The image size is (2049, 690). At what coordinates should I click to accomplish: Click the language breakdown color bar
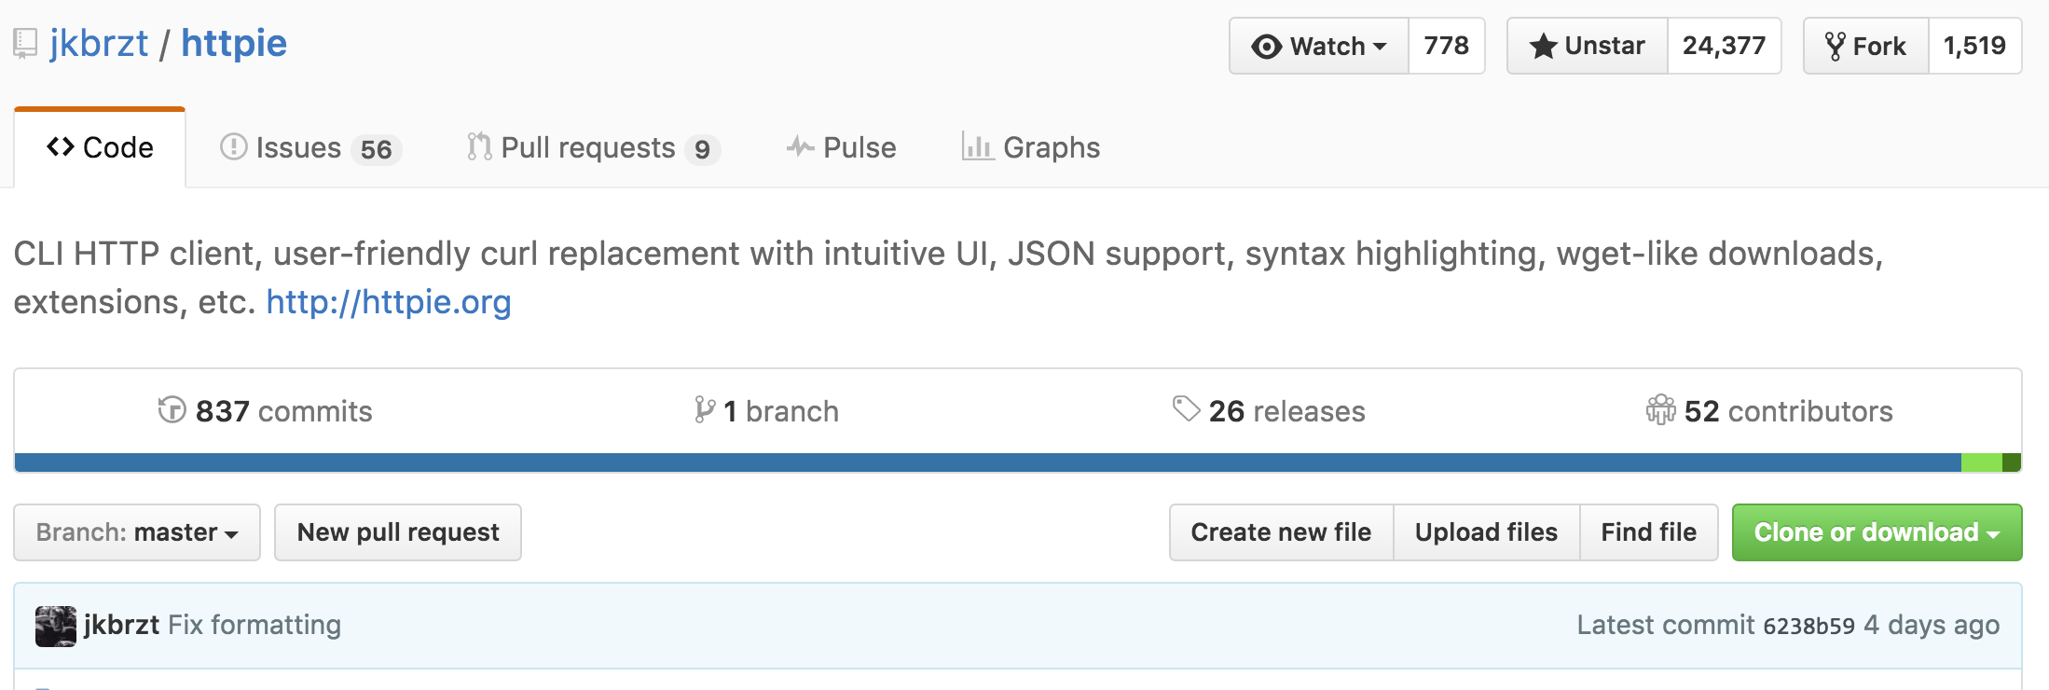pos(1018,462)
